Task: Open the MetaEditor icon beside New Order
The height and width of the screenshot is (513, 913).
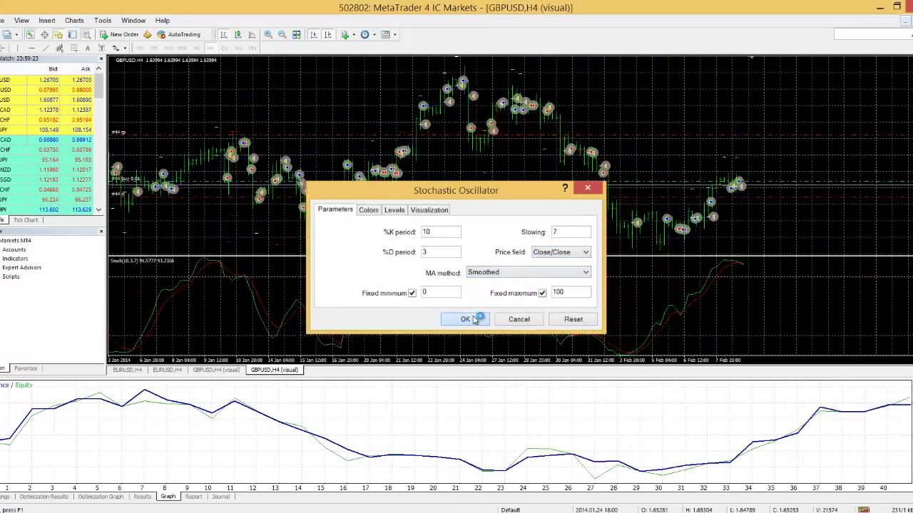Action: pyautogui.click(x=148, y=34)
